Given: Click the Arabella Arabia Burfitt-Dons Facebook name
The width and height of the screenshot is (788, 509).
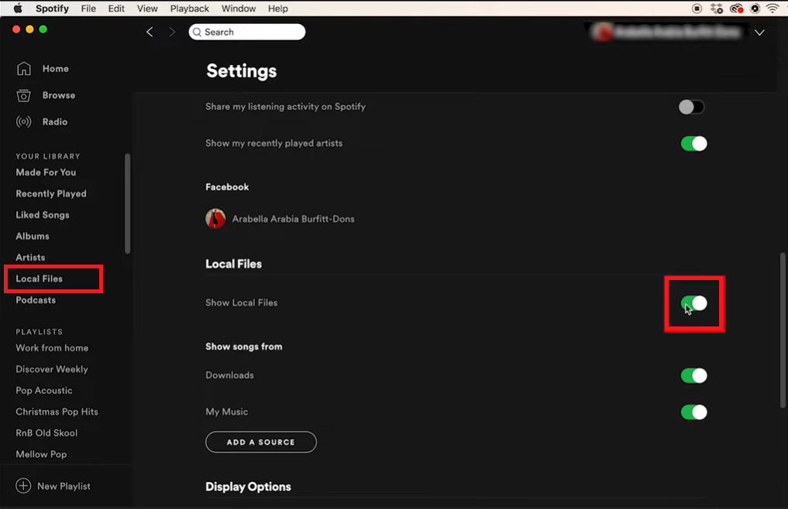Looking at the screenshot, I should 294,219.
